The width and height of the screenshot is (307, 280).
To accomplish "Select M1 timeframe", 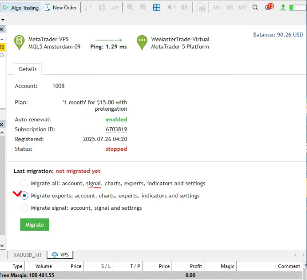I will [217, 8].
